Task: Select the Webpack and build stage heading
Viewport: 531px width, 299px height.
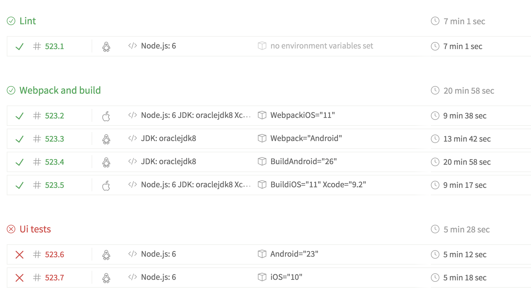Action: [60, 90]
